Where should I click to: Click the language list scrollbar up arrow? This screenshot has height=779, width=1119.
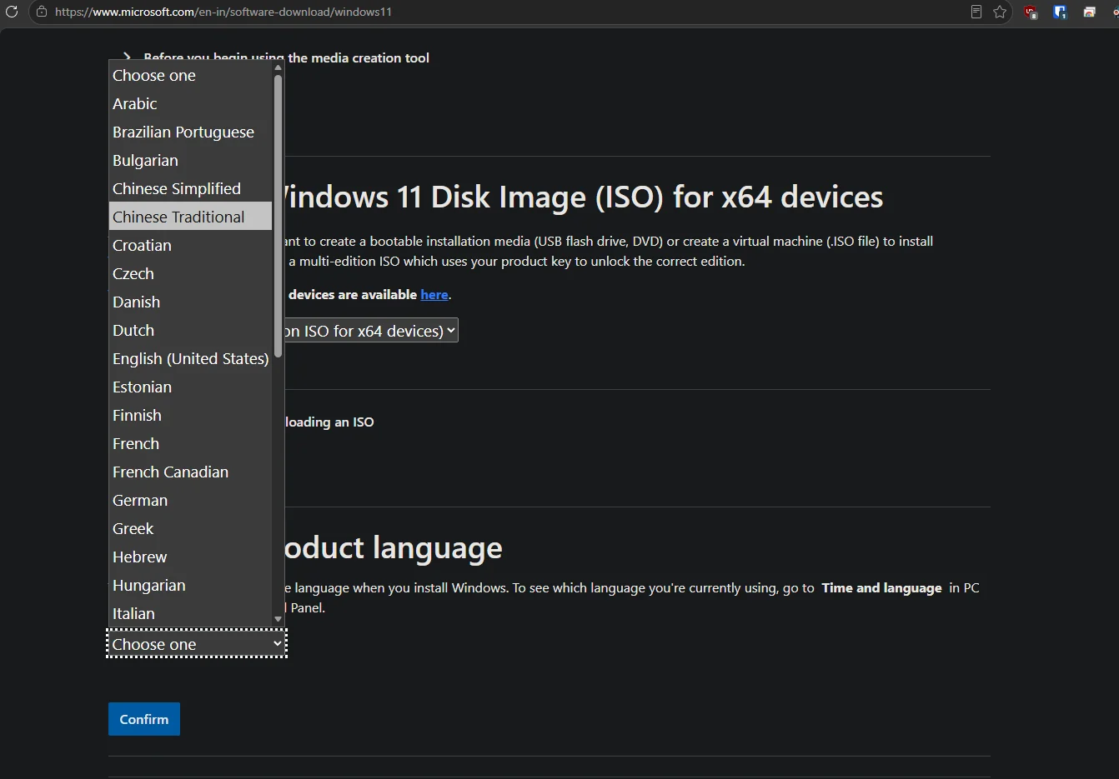pyautogui.click(x=278, y=67)
